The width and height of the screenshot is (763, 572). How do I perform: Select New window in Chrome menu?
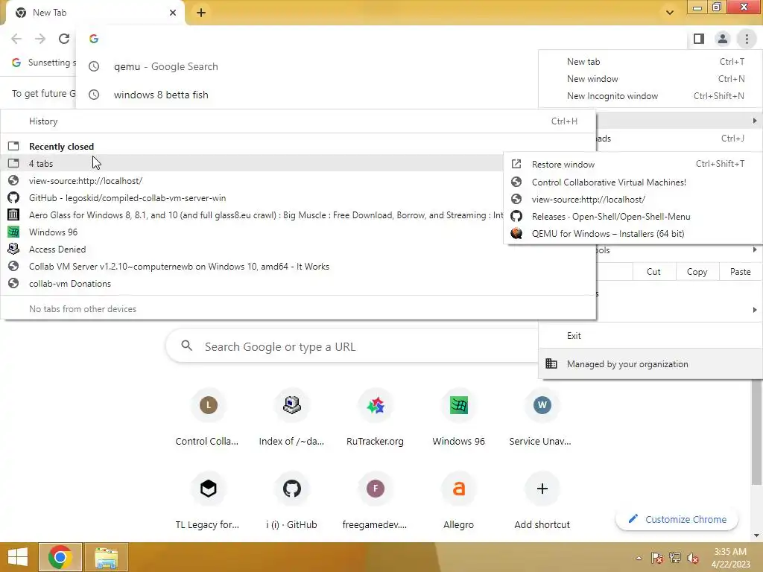(650, 79)
